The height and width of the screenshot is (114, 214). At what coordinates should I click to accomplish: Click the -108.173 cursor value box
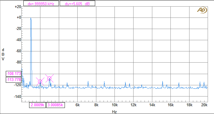coord(14,74)
